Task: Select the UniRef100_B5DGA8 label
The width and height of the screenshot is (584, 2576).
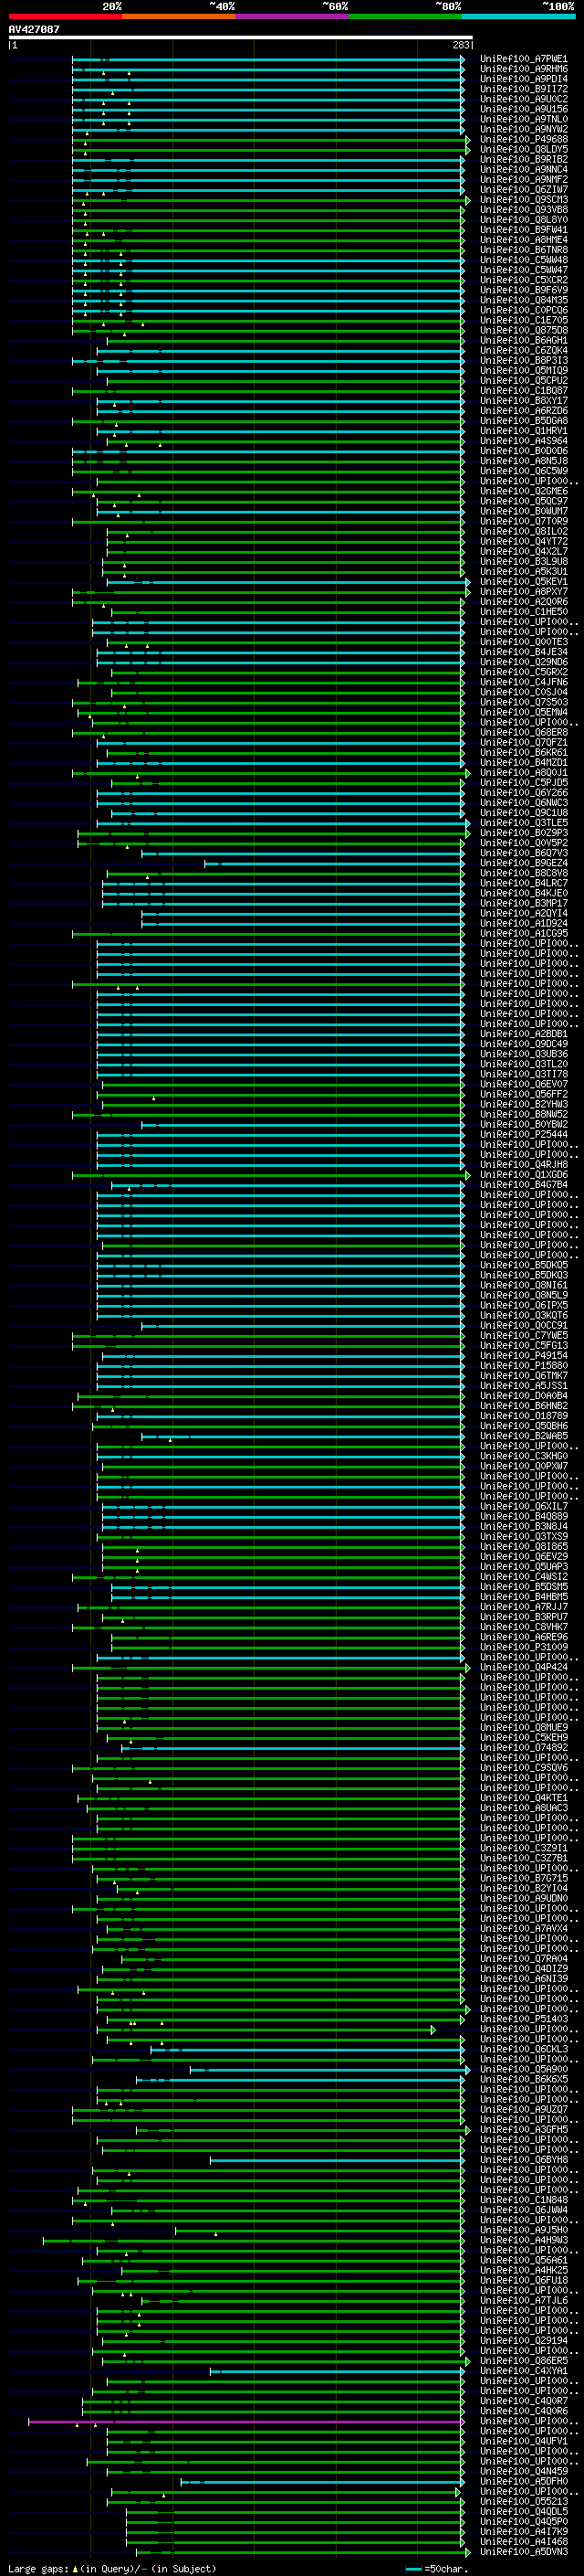Action: [523, 421]
